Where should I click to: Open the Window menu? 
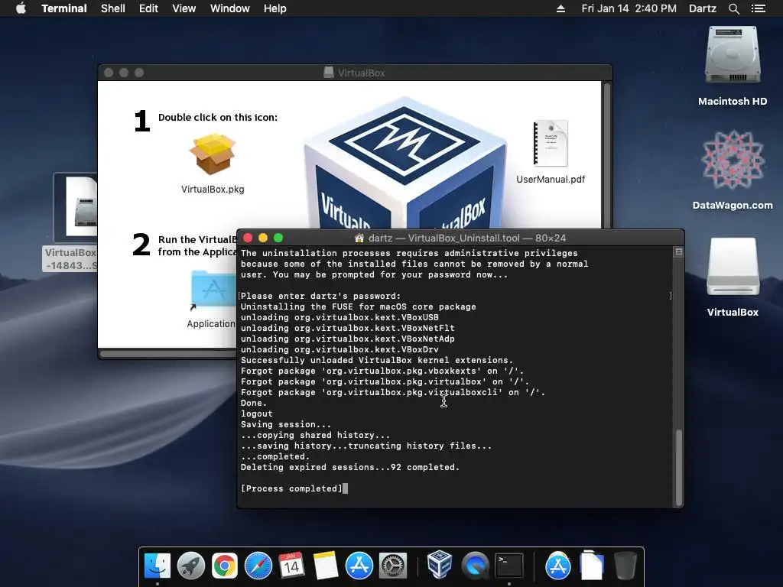point(229,8)
